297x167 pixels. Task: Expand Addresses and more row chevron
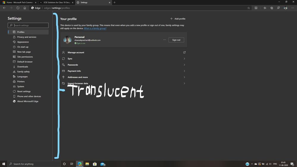tap(184, 77)
